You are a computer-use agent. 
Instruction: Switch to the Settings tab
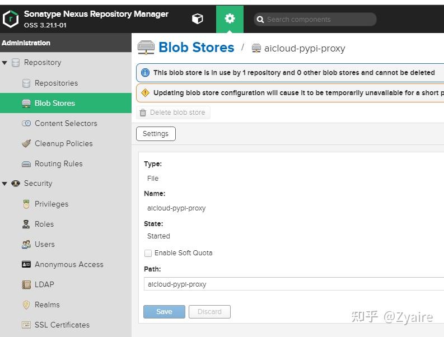tap(156, 134)
